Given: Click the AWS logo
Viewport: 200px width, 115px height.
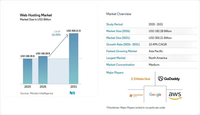Looking at the screenshot, I should [175, 96].
